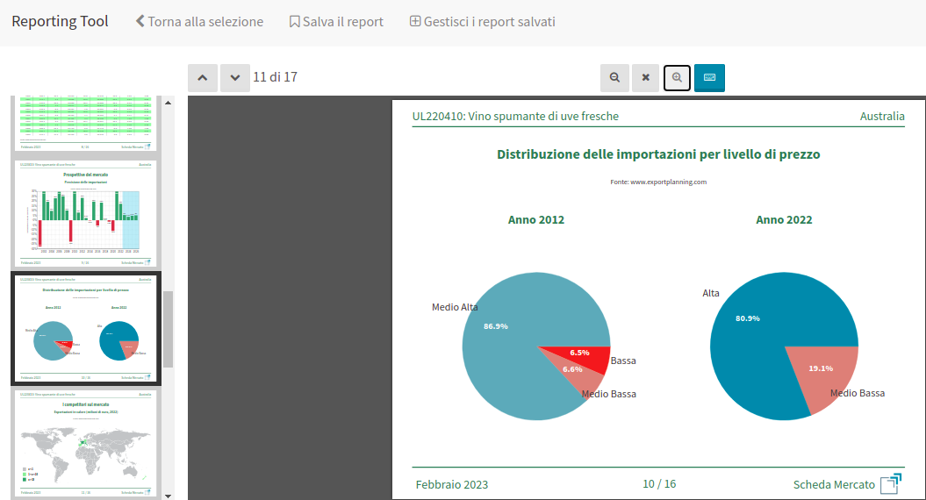The image size is (926, 500).
Task: Go to the next report page
Action: [x=235, y=77]
